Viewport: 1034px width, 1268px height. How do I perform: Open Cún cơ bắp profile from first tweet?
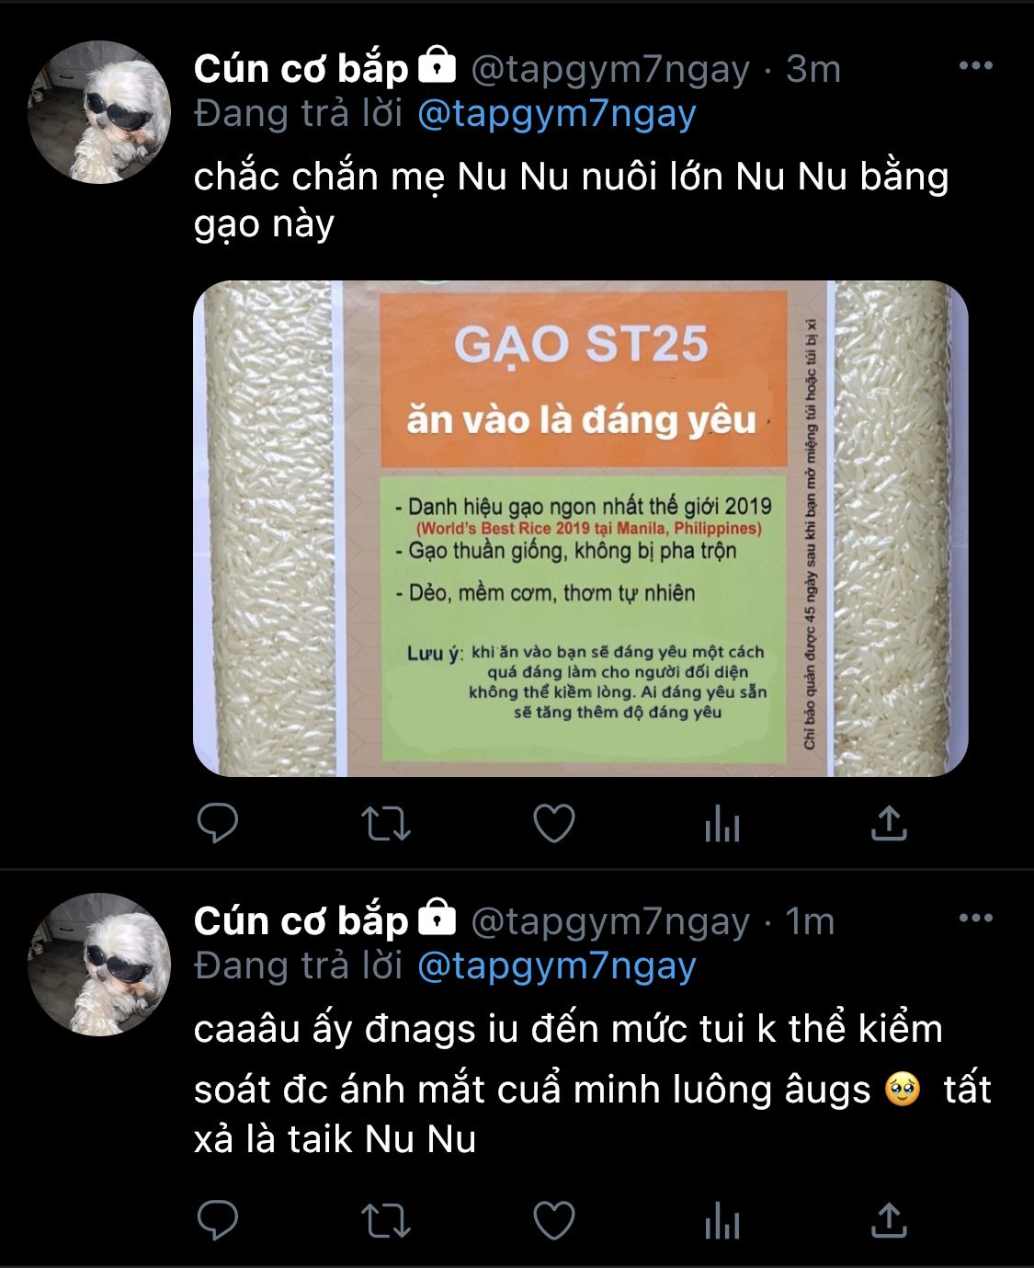tap(301, 69)
